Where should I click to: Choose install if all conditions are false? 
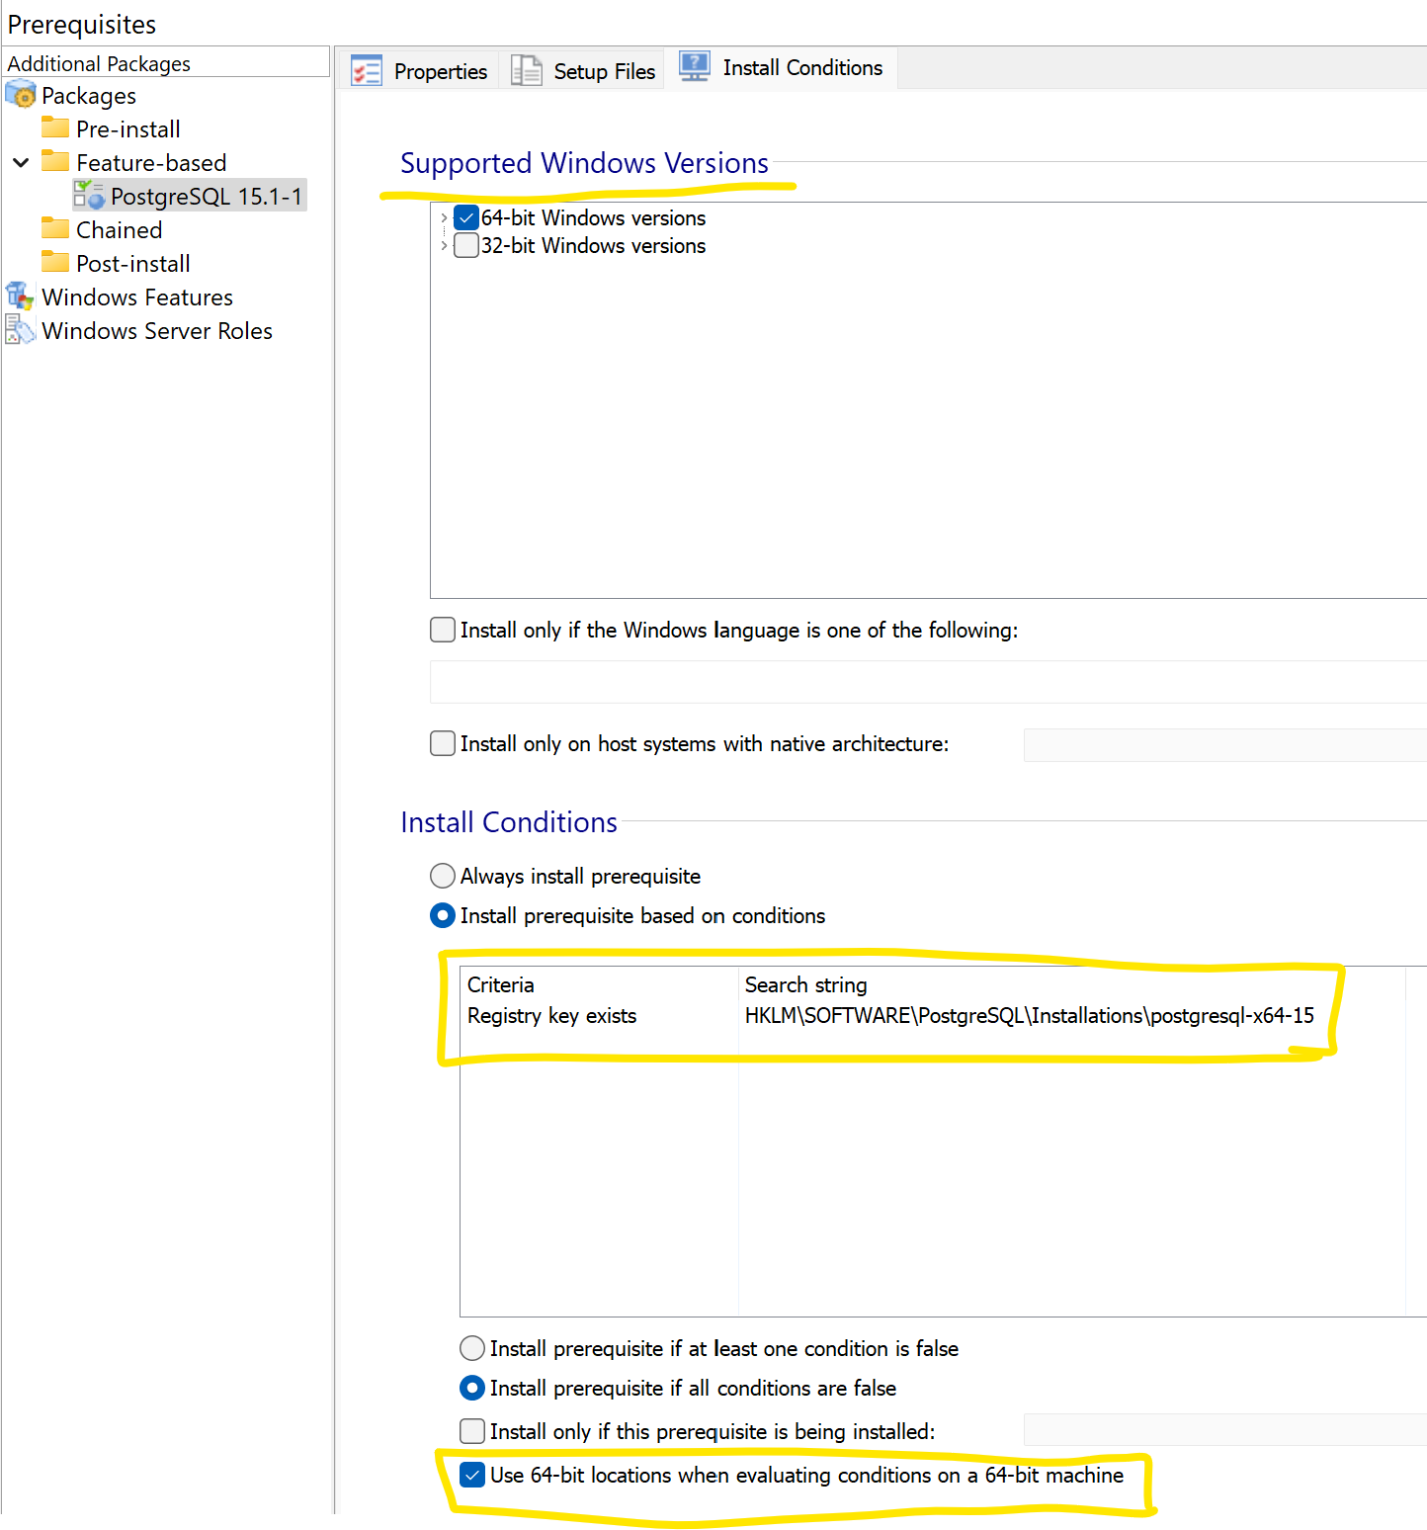[x=472, y=1388]
